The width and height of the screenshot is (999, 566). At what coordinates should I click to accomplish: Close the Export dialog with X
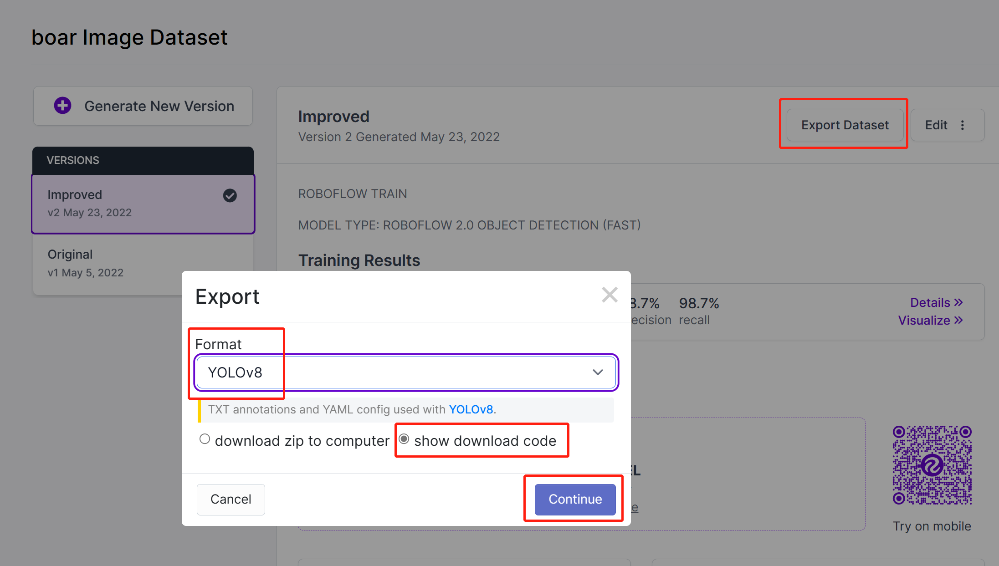610,295
